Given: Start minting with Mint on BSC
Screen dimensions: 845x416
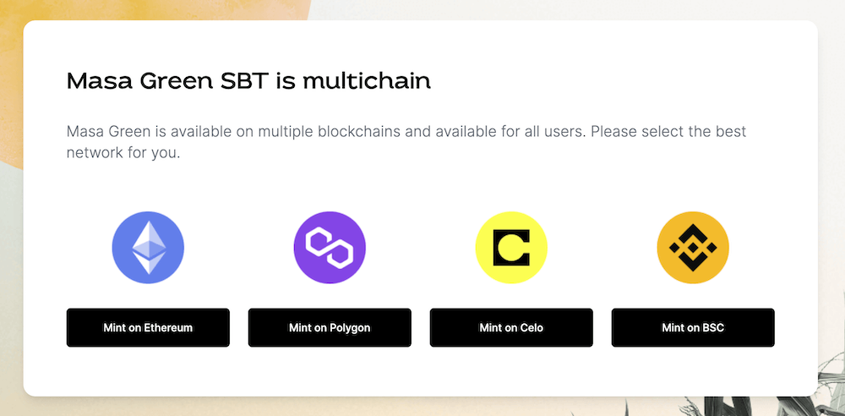Looking at the screenshot, I should (693, 327).
